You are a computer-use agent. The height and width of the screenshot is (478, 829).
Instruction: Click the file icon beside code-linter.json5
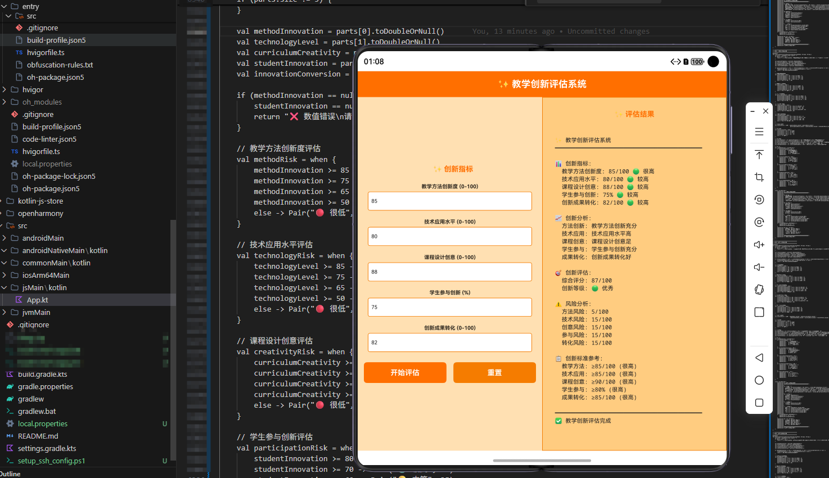coord(15,139)
